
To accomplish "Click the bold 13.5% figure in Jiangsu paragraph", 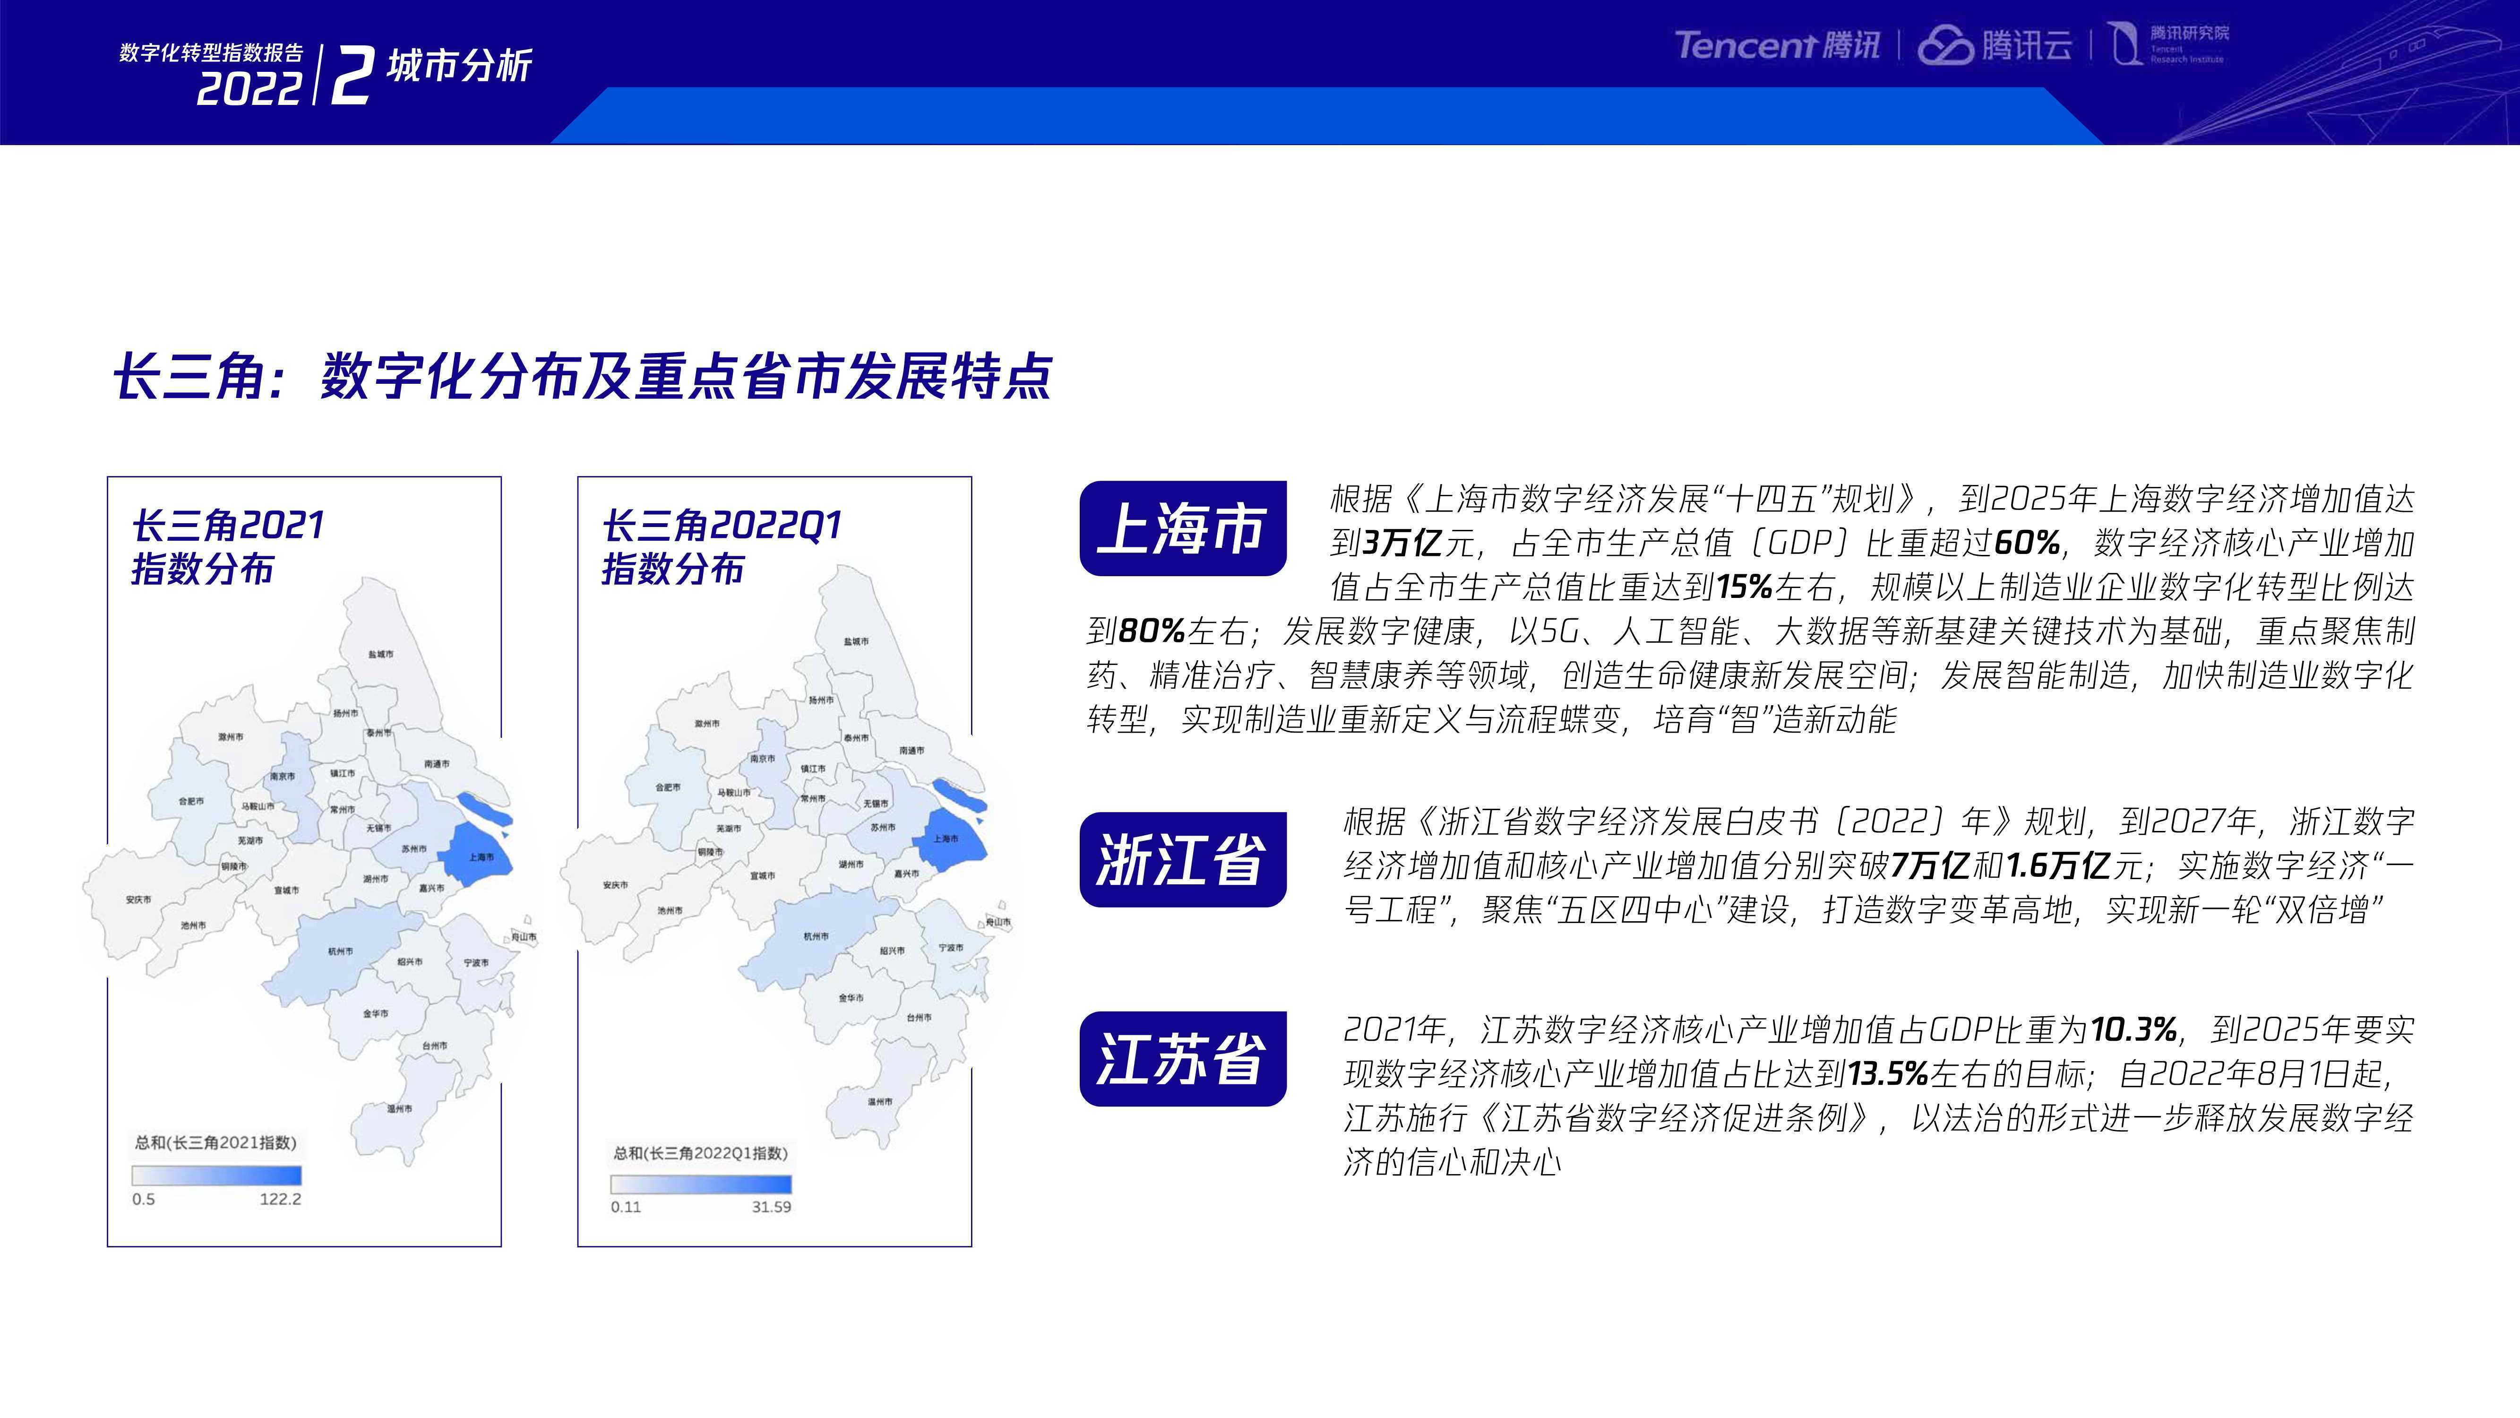I will (x=1887, y=1073).
